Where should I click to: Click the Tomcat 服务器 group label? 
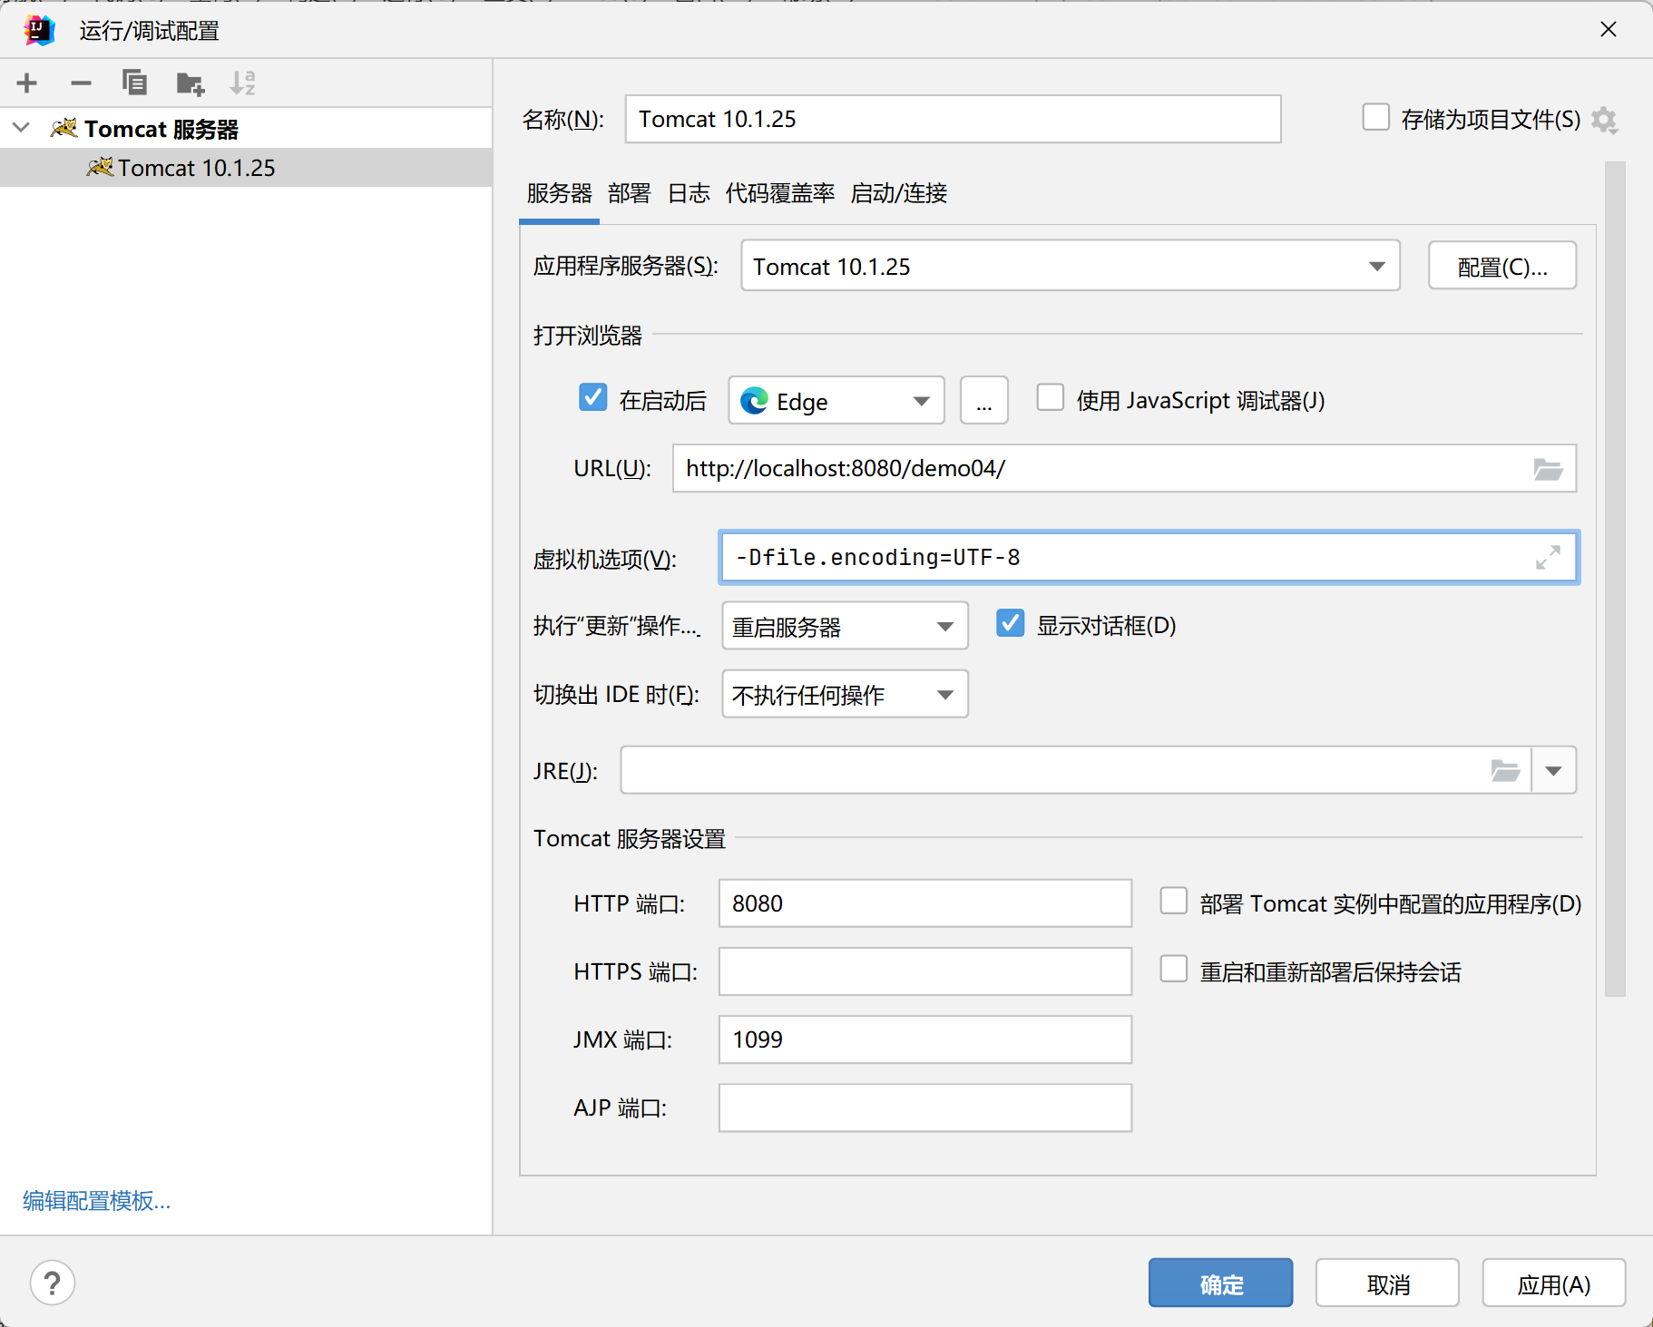click(161, 129)
